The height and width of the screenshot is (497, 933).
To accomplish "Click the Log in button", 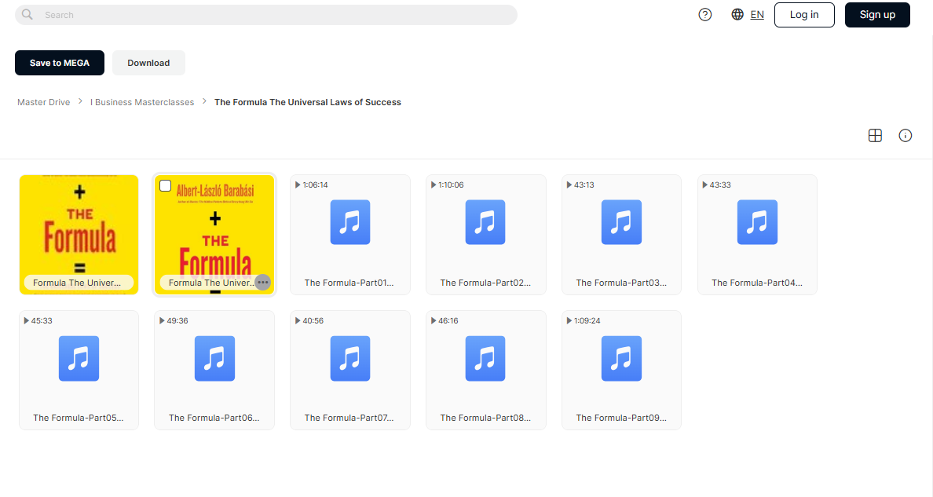I will tap(804, 15).
